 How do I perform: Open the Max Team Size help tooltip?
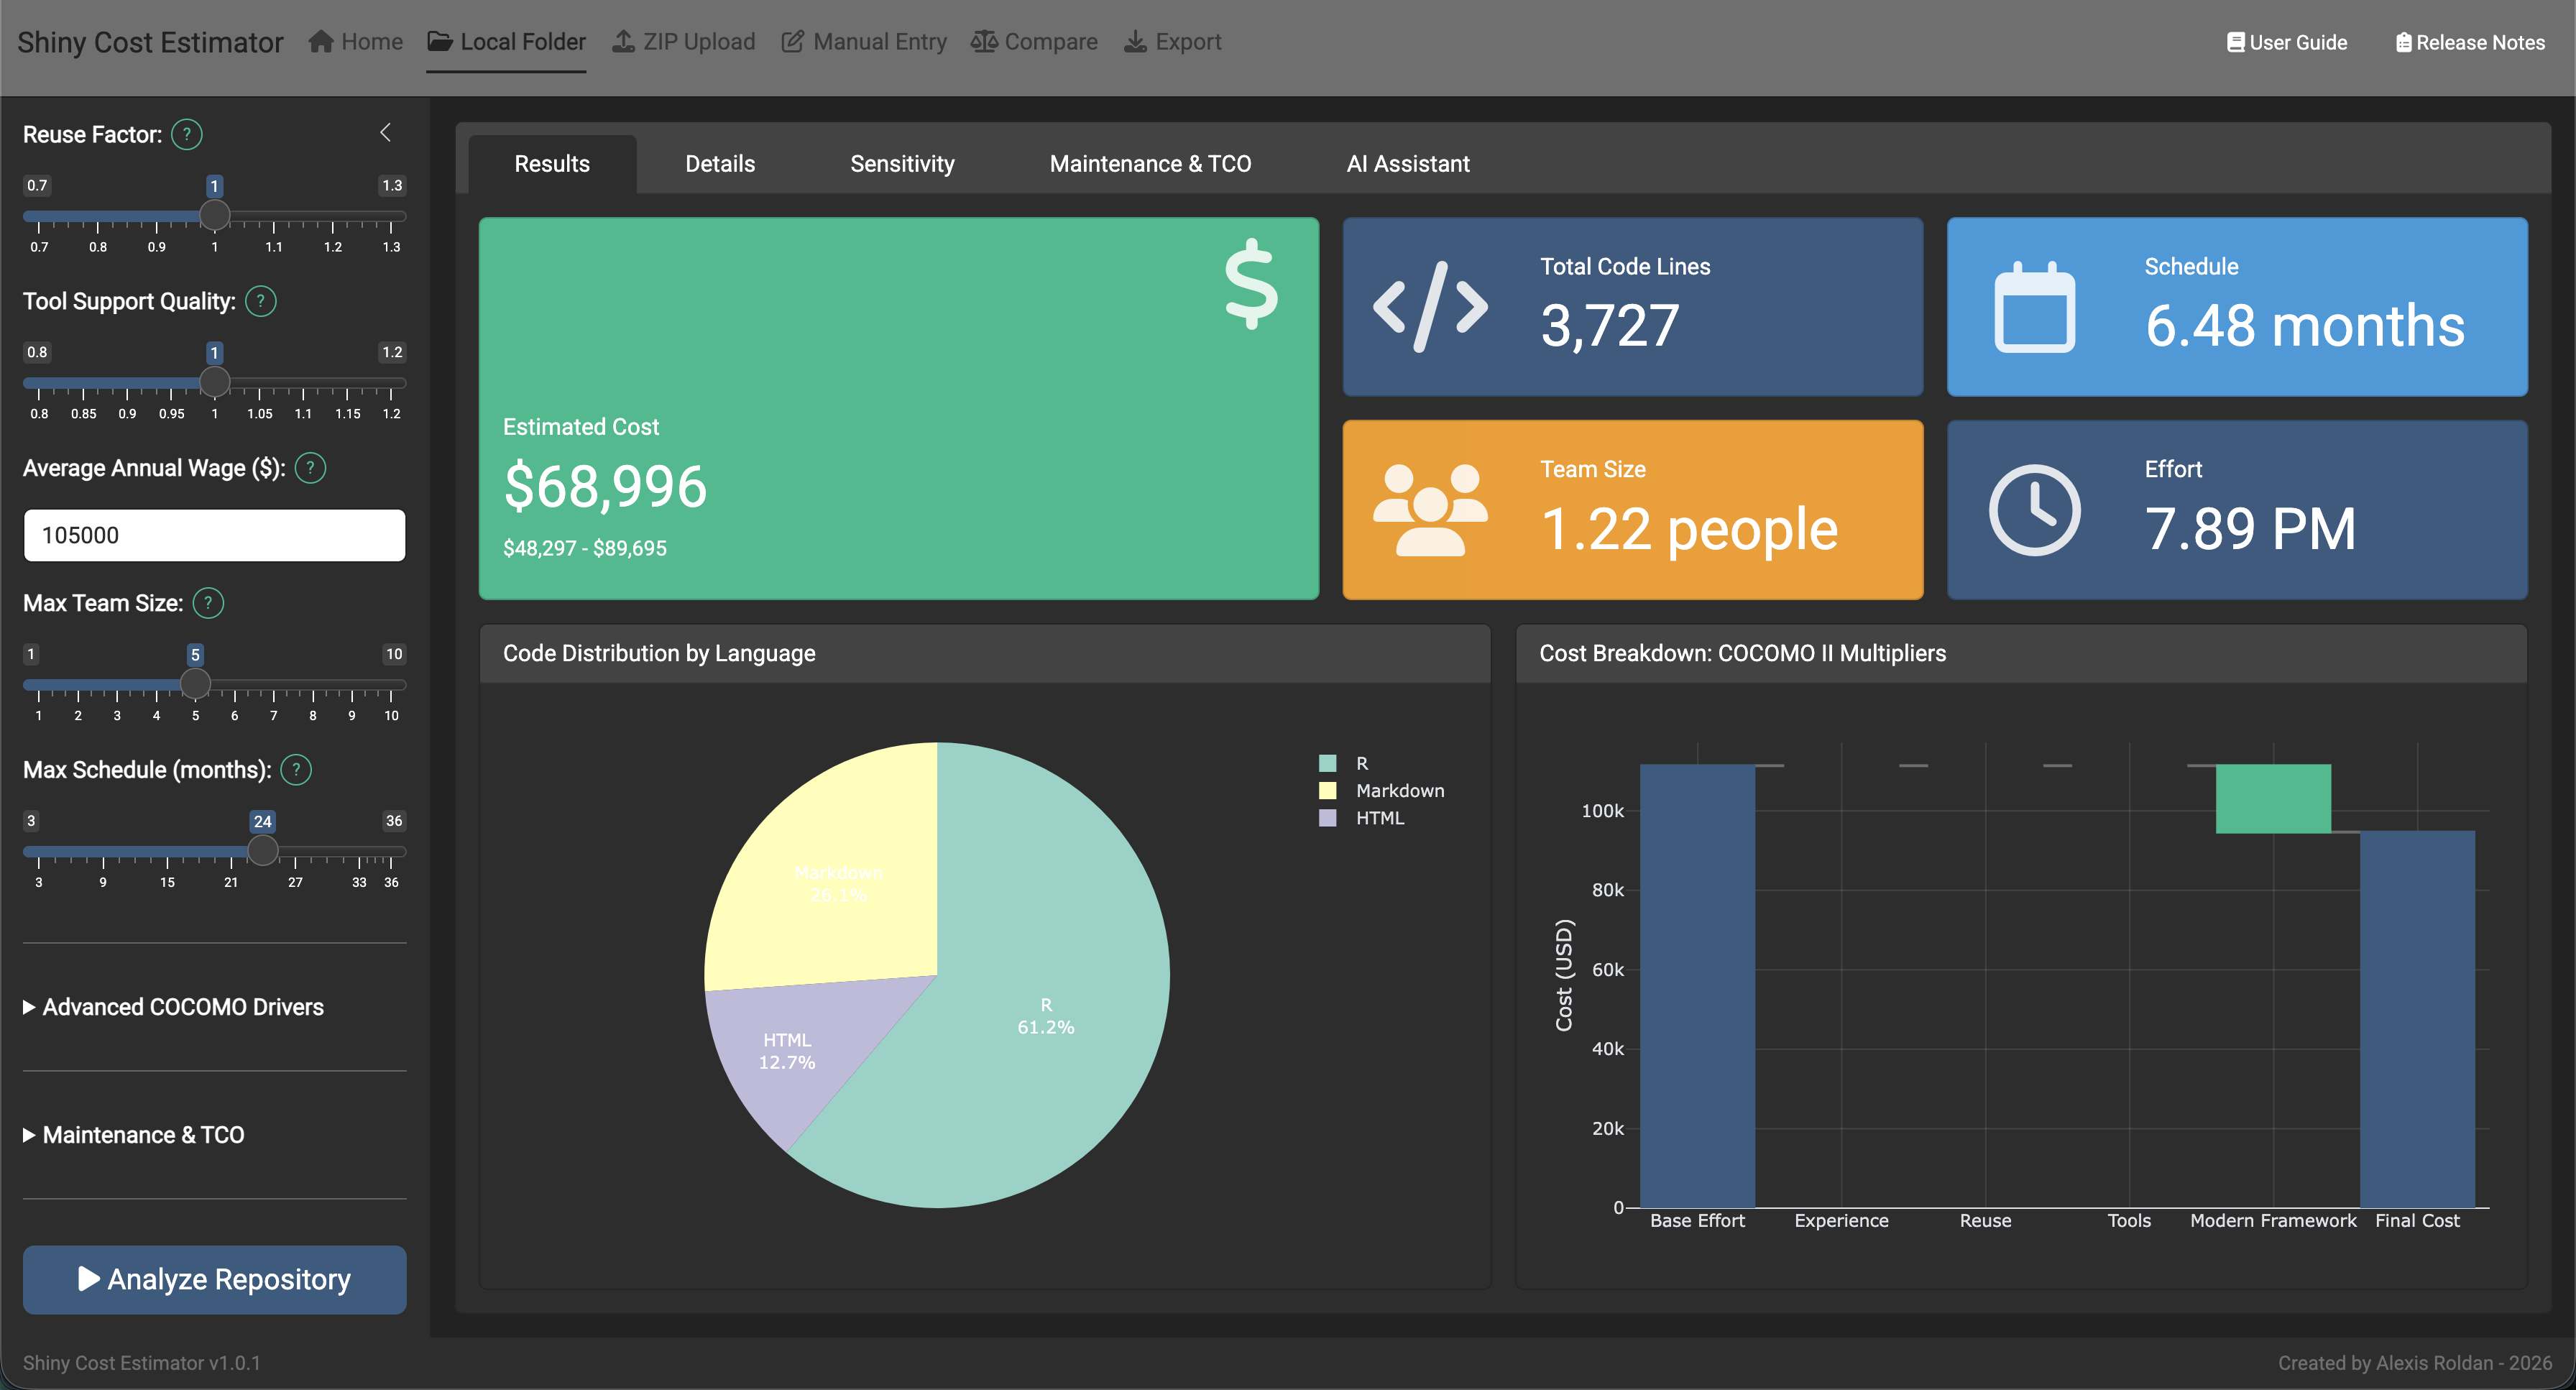(x=209, y=603)
